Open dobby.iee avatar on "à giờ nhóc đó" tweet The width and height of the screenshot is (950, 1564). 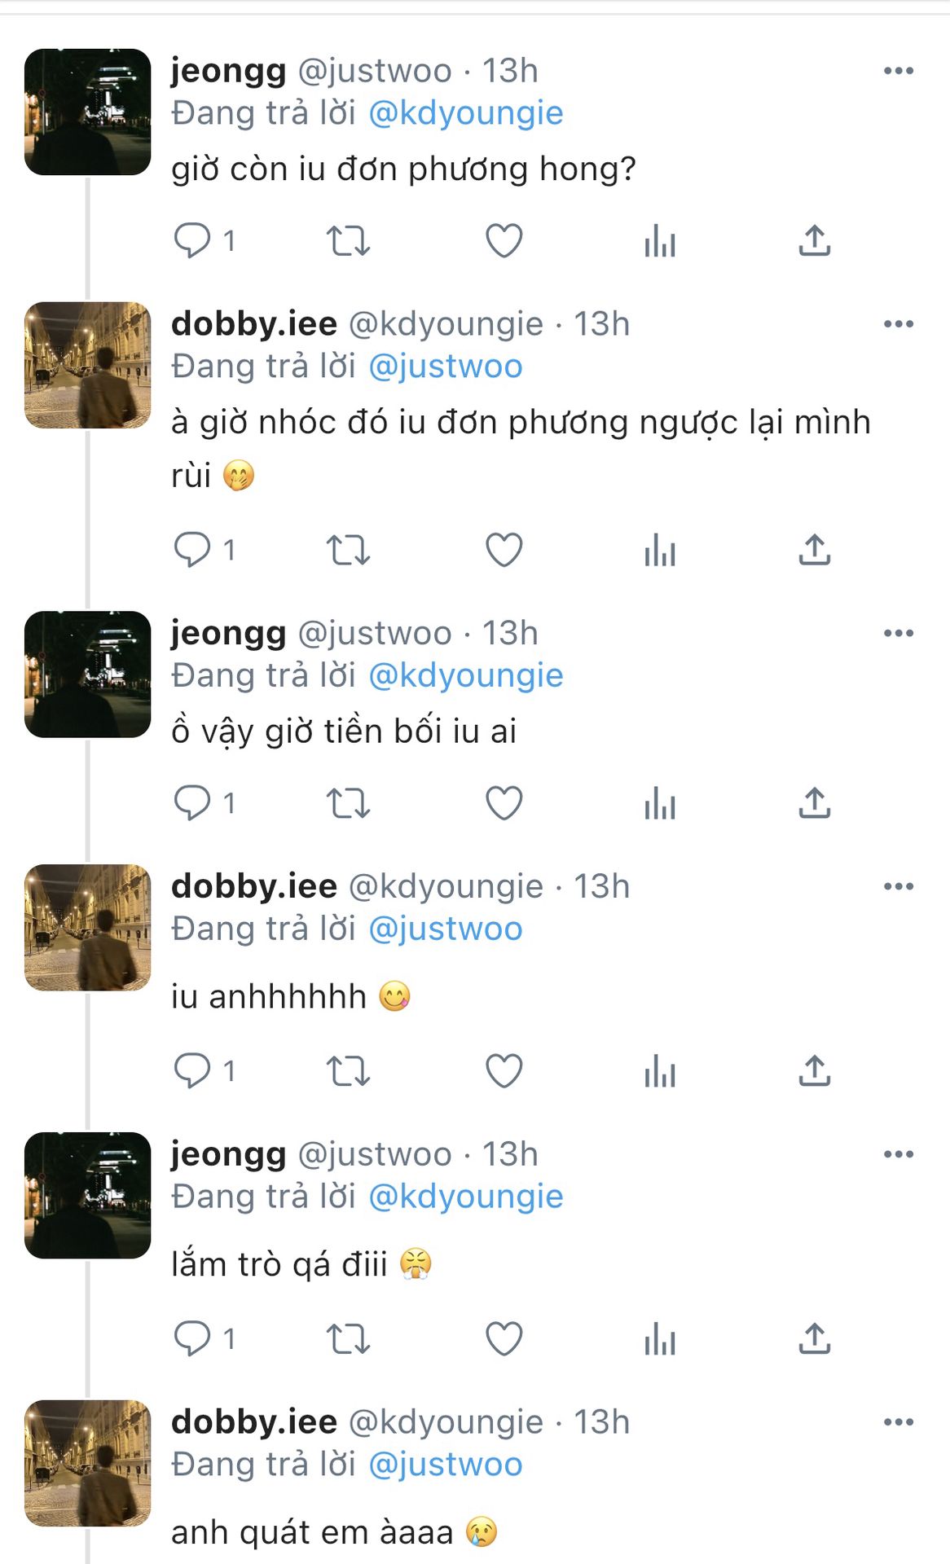[87, 366]
